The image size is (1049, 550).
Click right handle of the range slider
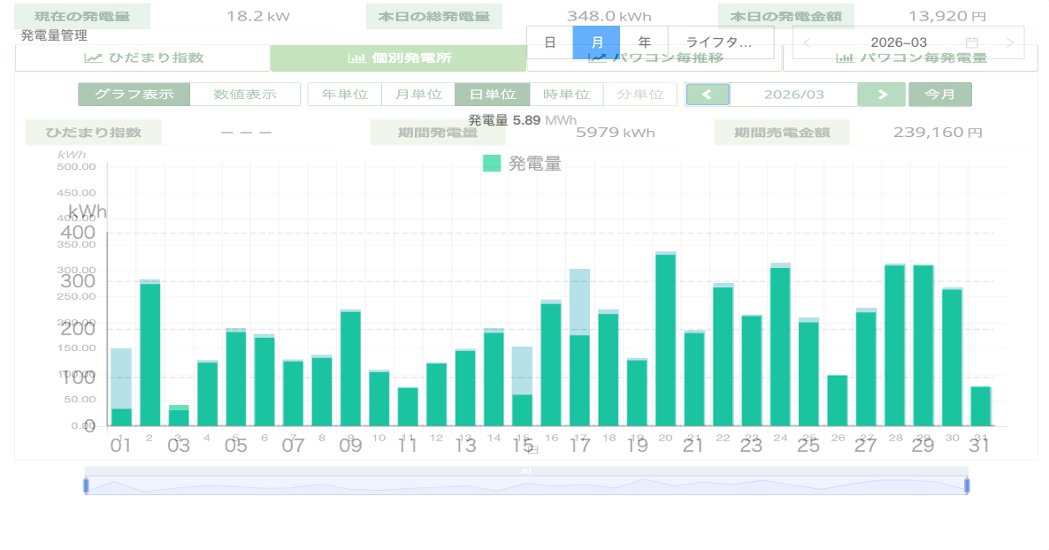(967, 485)
